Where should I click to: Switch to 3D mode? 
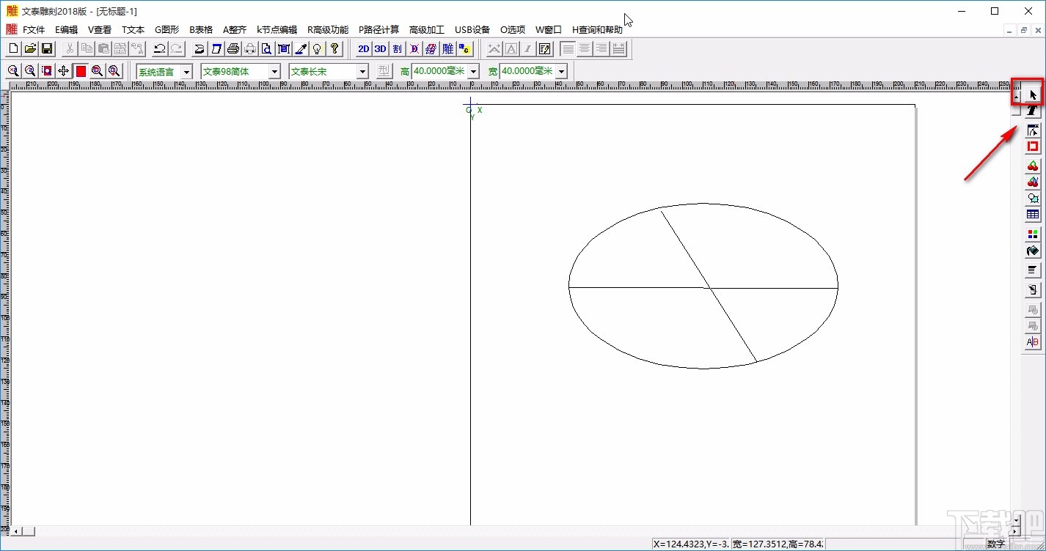380,49
